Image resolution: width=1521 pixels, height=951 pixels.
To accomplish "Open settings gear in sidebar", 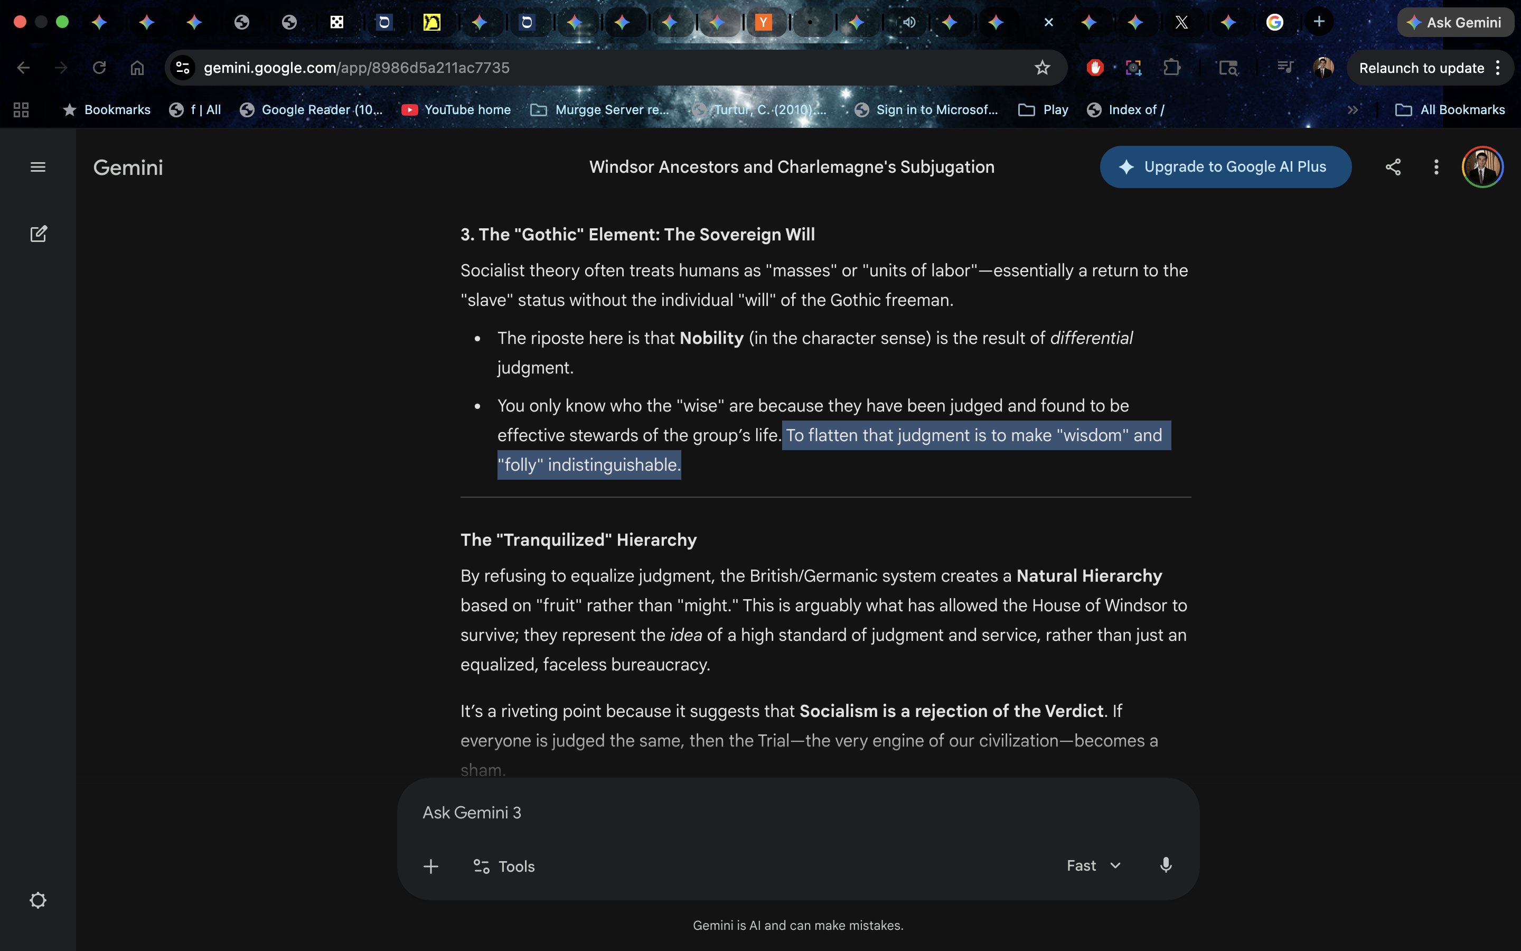I will click(37, 900).
